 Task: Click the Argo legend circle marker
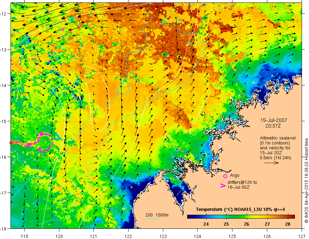tap(225, 176)
